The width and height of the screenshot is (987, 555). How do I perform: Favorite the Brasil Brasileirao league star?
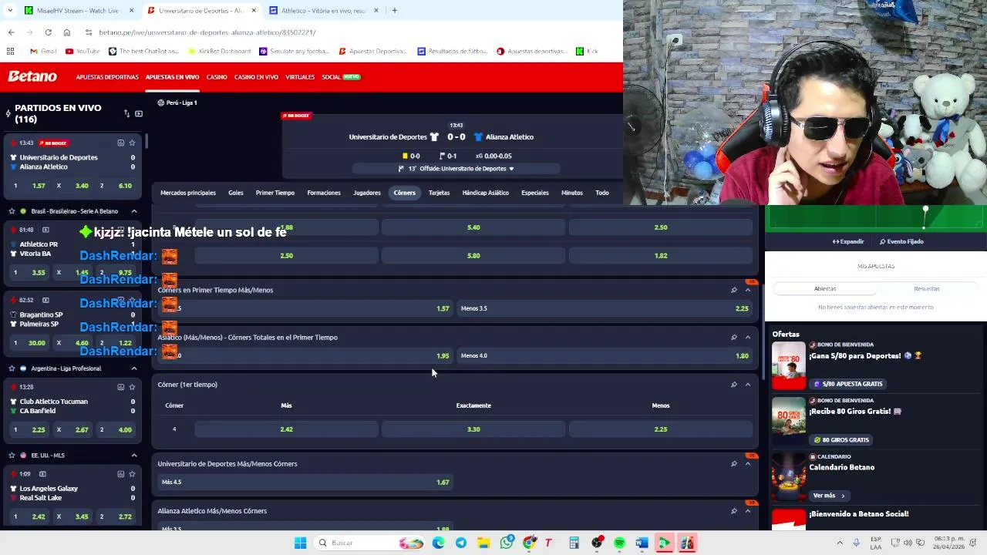point(12,211)
